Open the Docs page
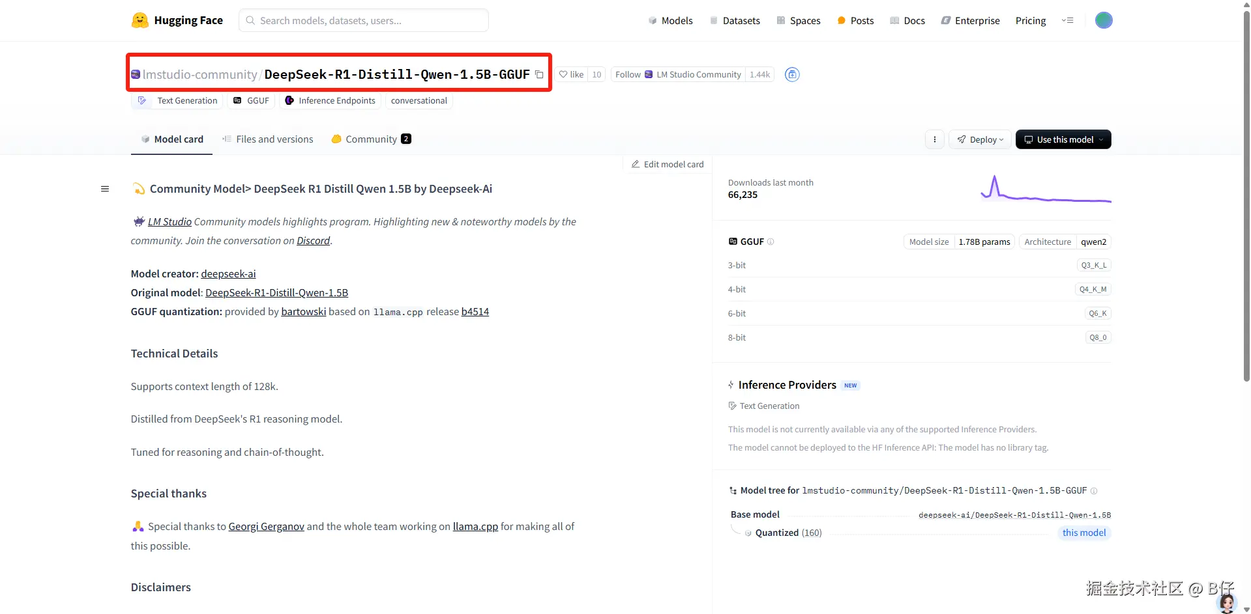 [907, 20]
